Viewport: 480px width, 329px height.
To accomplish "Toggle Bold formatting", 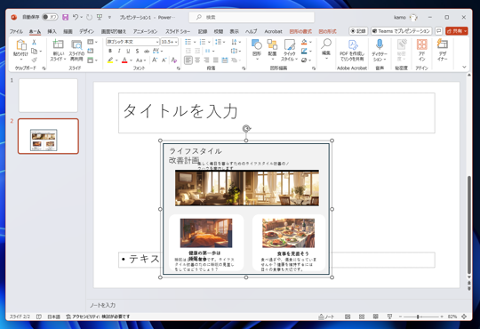I will pos(110,51).
